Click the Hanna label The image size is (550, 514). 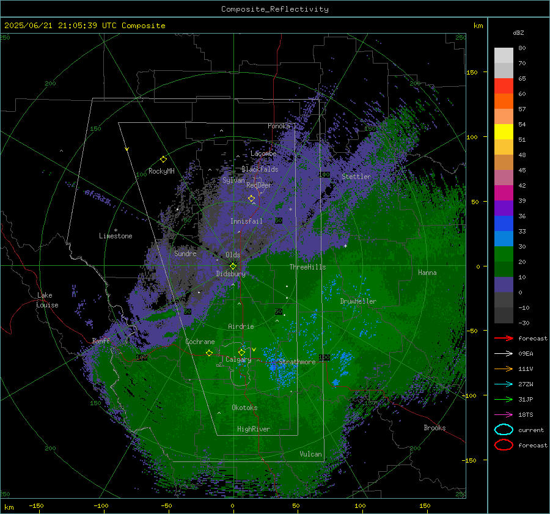(427, 273)
